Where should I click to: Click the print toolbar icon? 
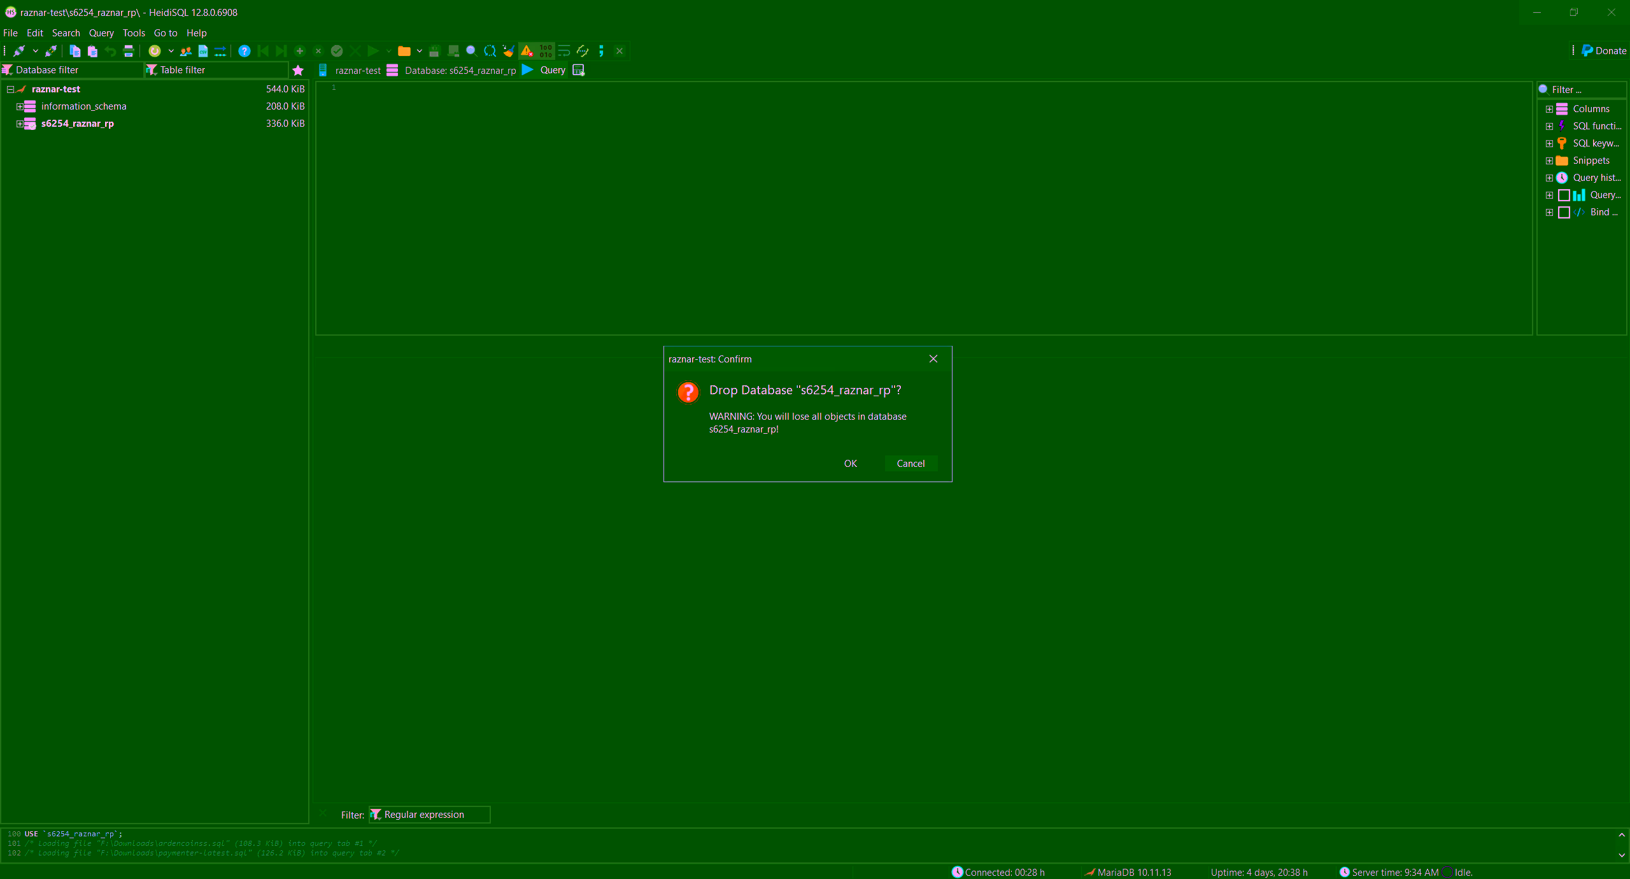coord(129,51)
